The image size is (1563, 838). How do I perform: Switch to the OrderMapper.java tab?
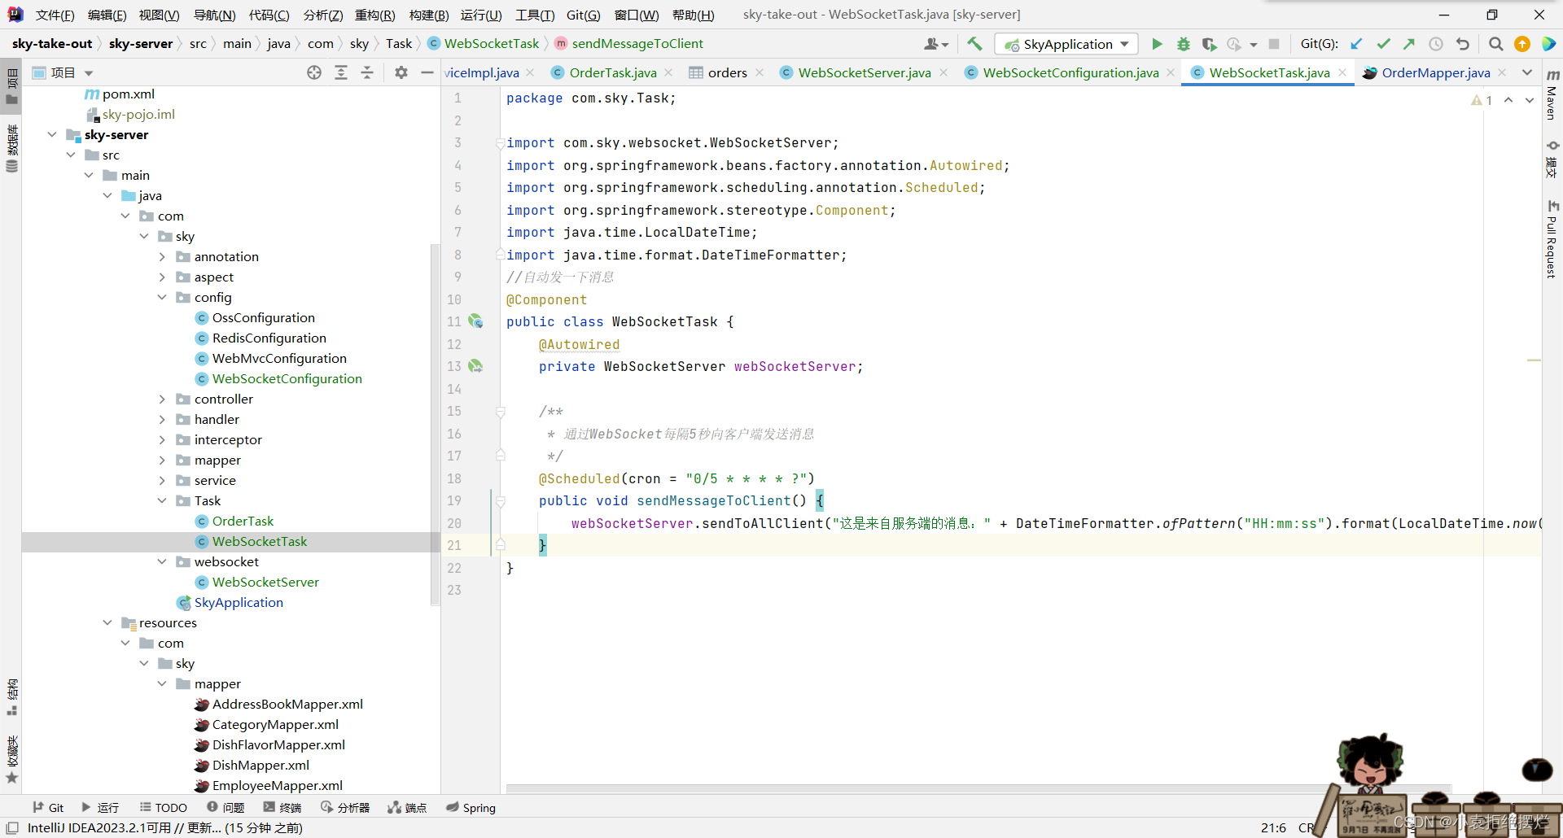(x=1436, y=72)
